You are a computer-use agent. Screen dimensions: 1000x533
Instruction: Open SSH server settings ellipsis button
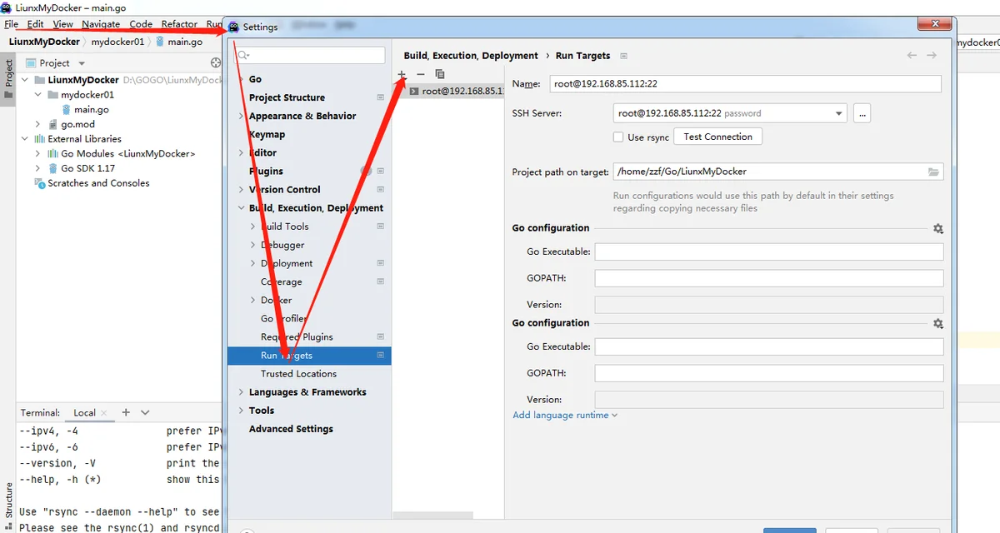click(862, 113)
